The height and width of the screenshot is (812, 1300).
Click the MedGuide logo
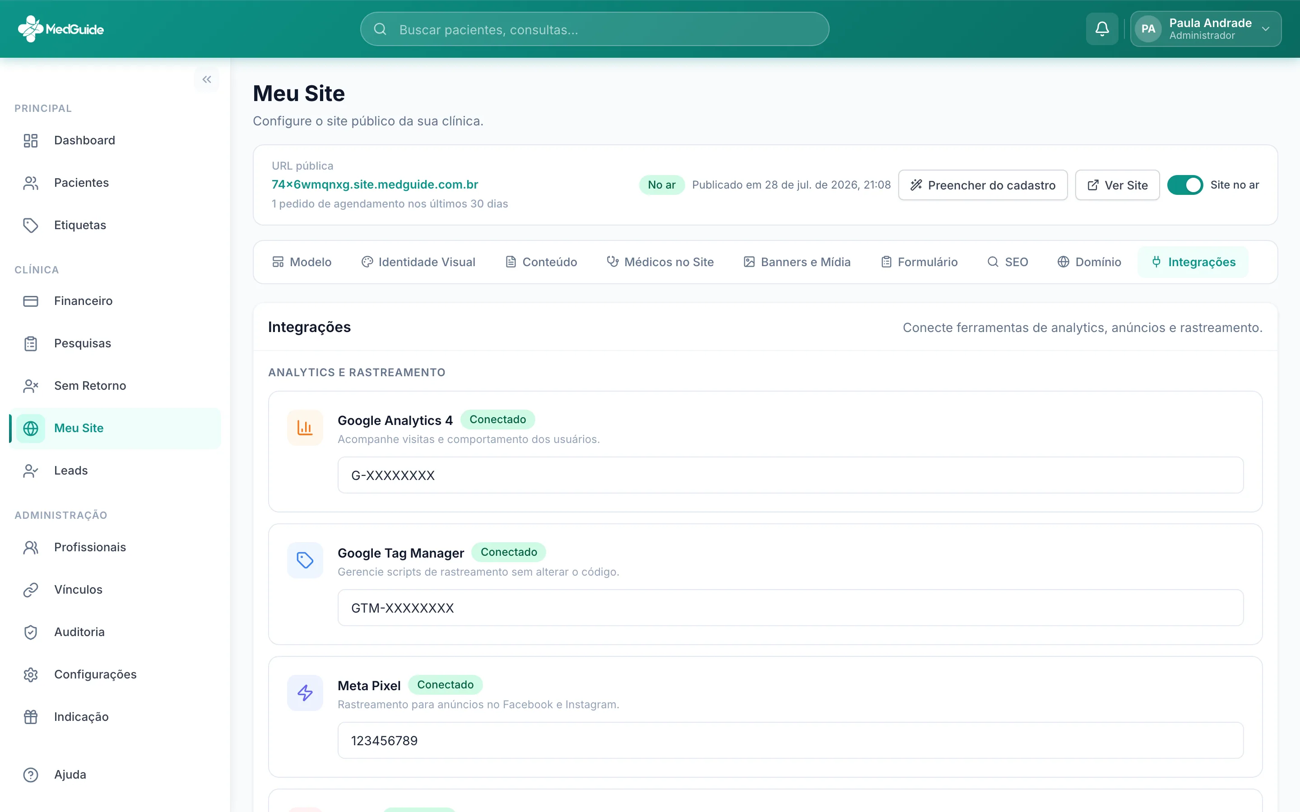point(60,29)
